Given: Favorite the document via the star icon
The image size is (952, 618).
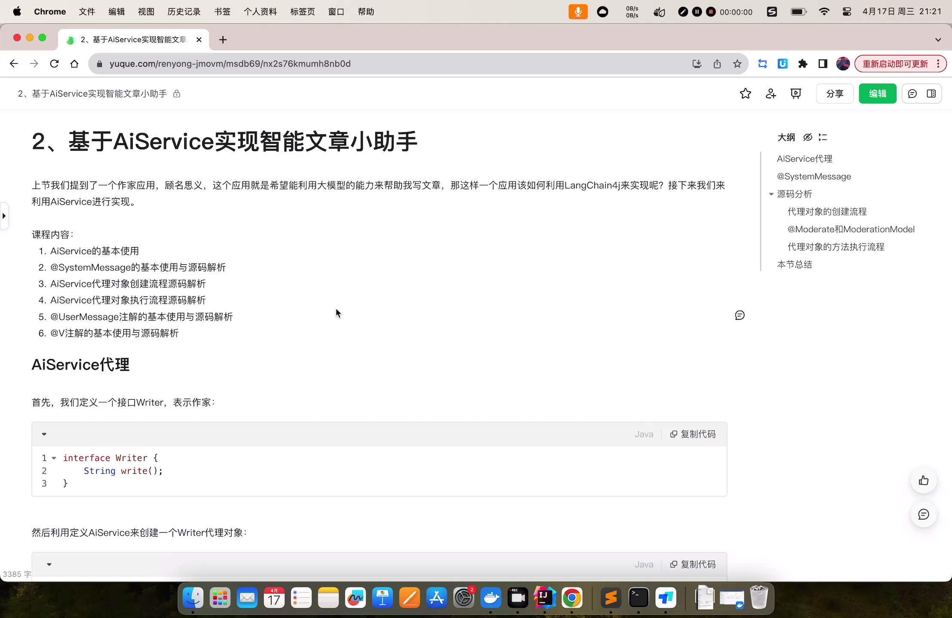Looking at the screenshot, I should (x=746, y=94).
